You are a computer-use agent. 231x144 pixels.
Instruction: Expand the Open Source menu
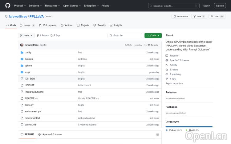pyautogui.click(x=72, y=6)
